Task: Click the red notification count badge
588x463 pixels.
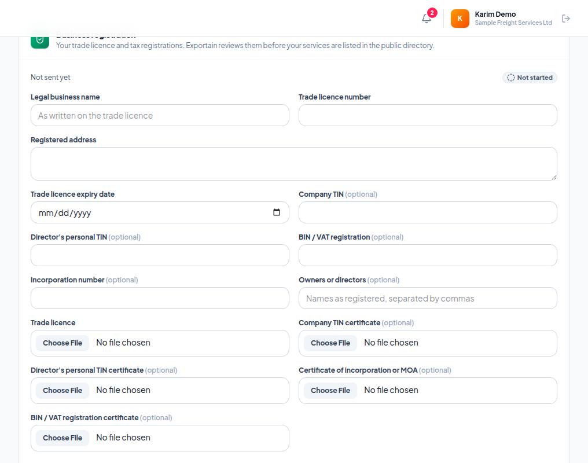Action: point(432,13)
